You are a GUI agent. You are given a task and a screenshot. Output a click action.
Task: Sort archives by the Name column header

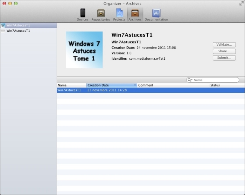[x=71, y=85]
